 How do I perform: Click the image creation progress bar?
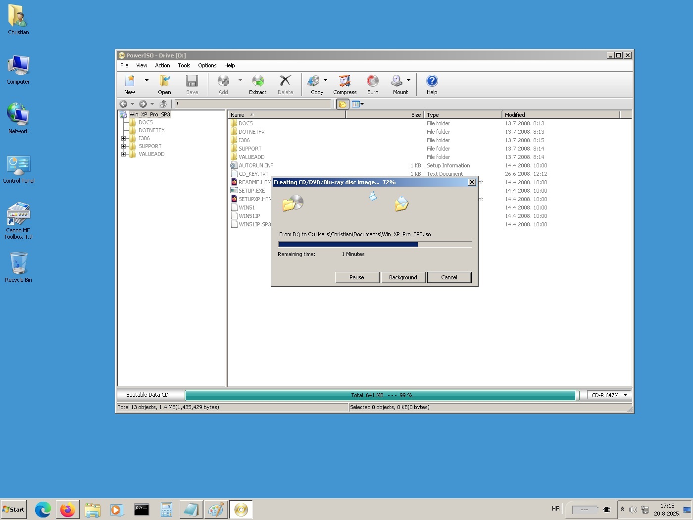coord(375,244)
